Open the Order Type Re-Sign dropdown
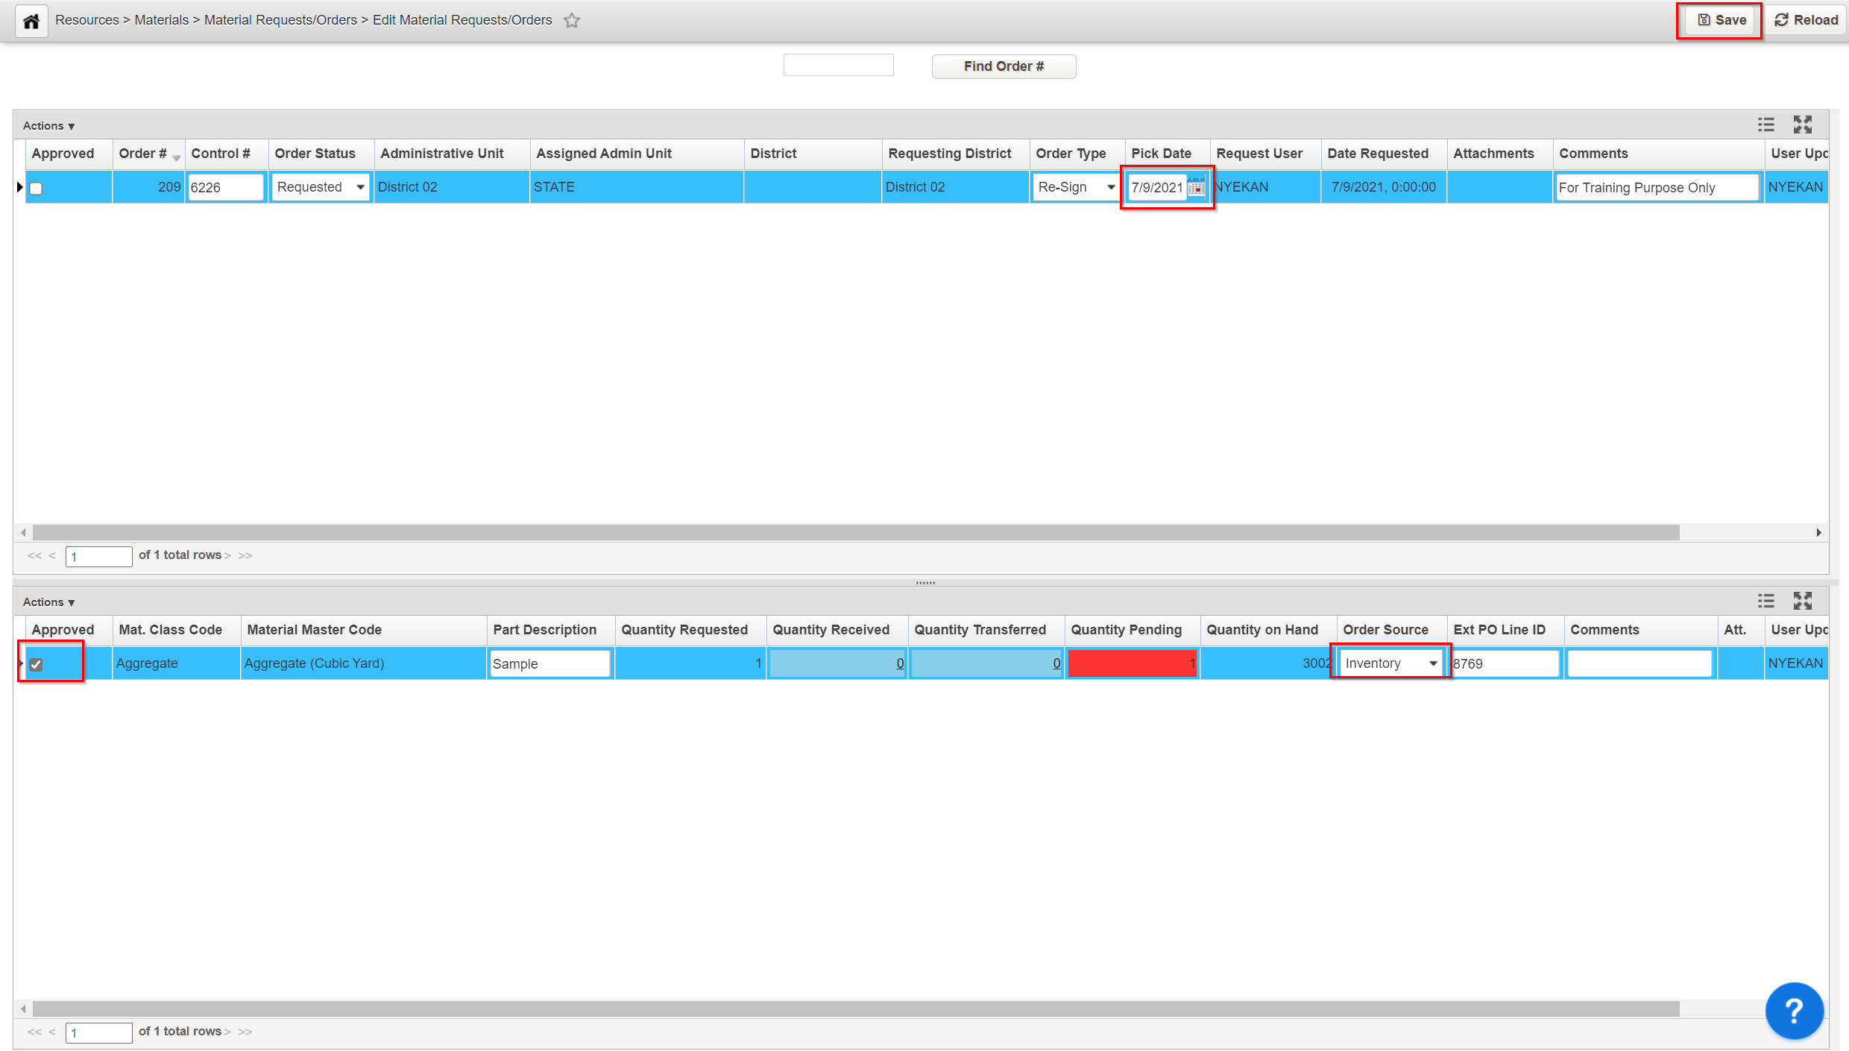Screen dimensions: 1849x1051 point(1077,187)
